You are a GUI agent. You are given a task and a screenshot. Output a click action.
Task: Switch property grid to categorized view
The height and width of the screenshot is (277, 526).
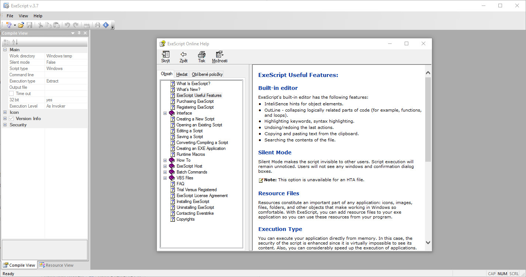point(6,42)
